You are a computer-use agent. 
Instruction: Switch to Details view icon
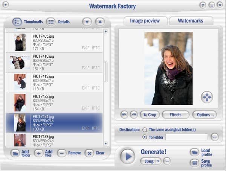[x=51, y=22]
